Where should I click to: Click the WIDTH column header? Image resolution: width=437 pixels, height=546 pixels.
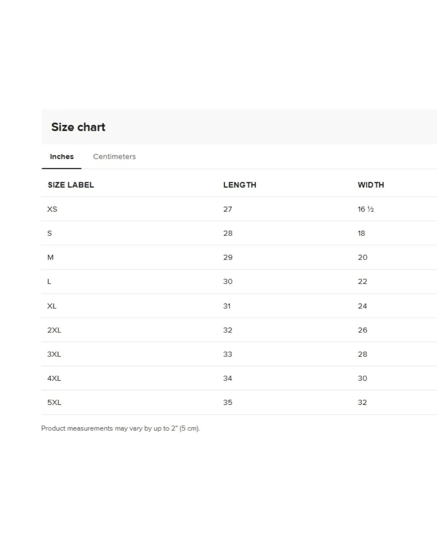pos(371,185)
